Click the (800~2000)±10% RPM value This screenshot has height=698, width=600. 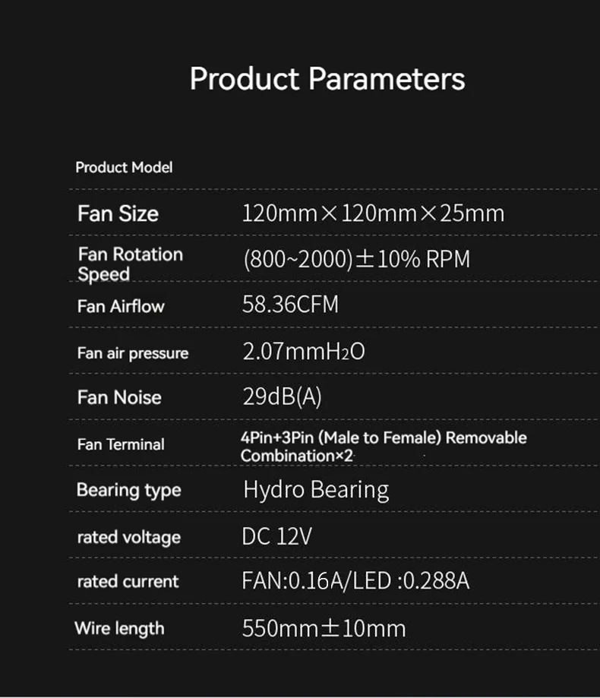356,260
